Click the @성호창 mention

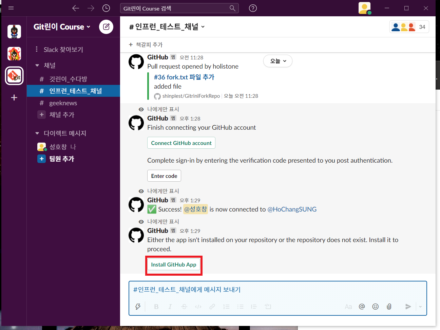(x=195, y=209)
